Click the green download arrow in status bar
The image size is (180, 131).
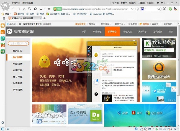click(x=156, y=129)
